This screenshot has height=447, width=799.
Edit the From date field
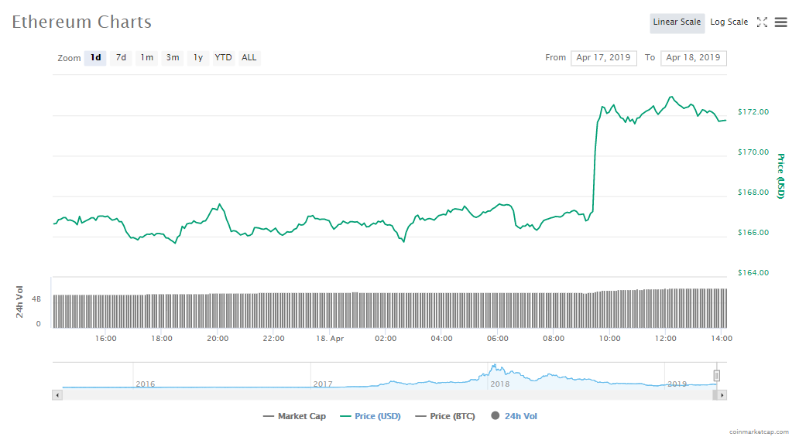point(604,58)
